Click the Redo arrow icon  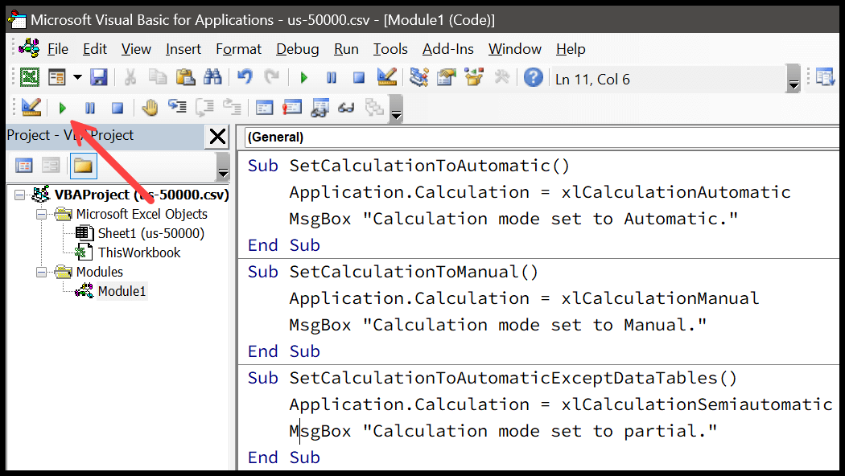coord(272,77)
